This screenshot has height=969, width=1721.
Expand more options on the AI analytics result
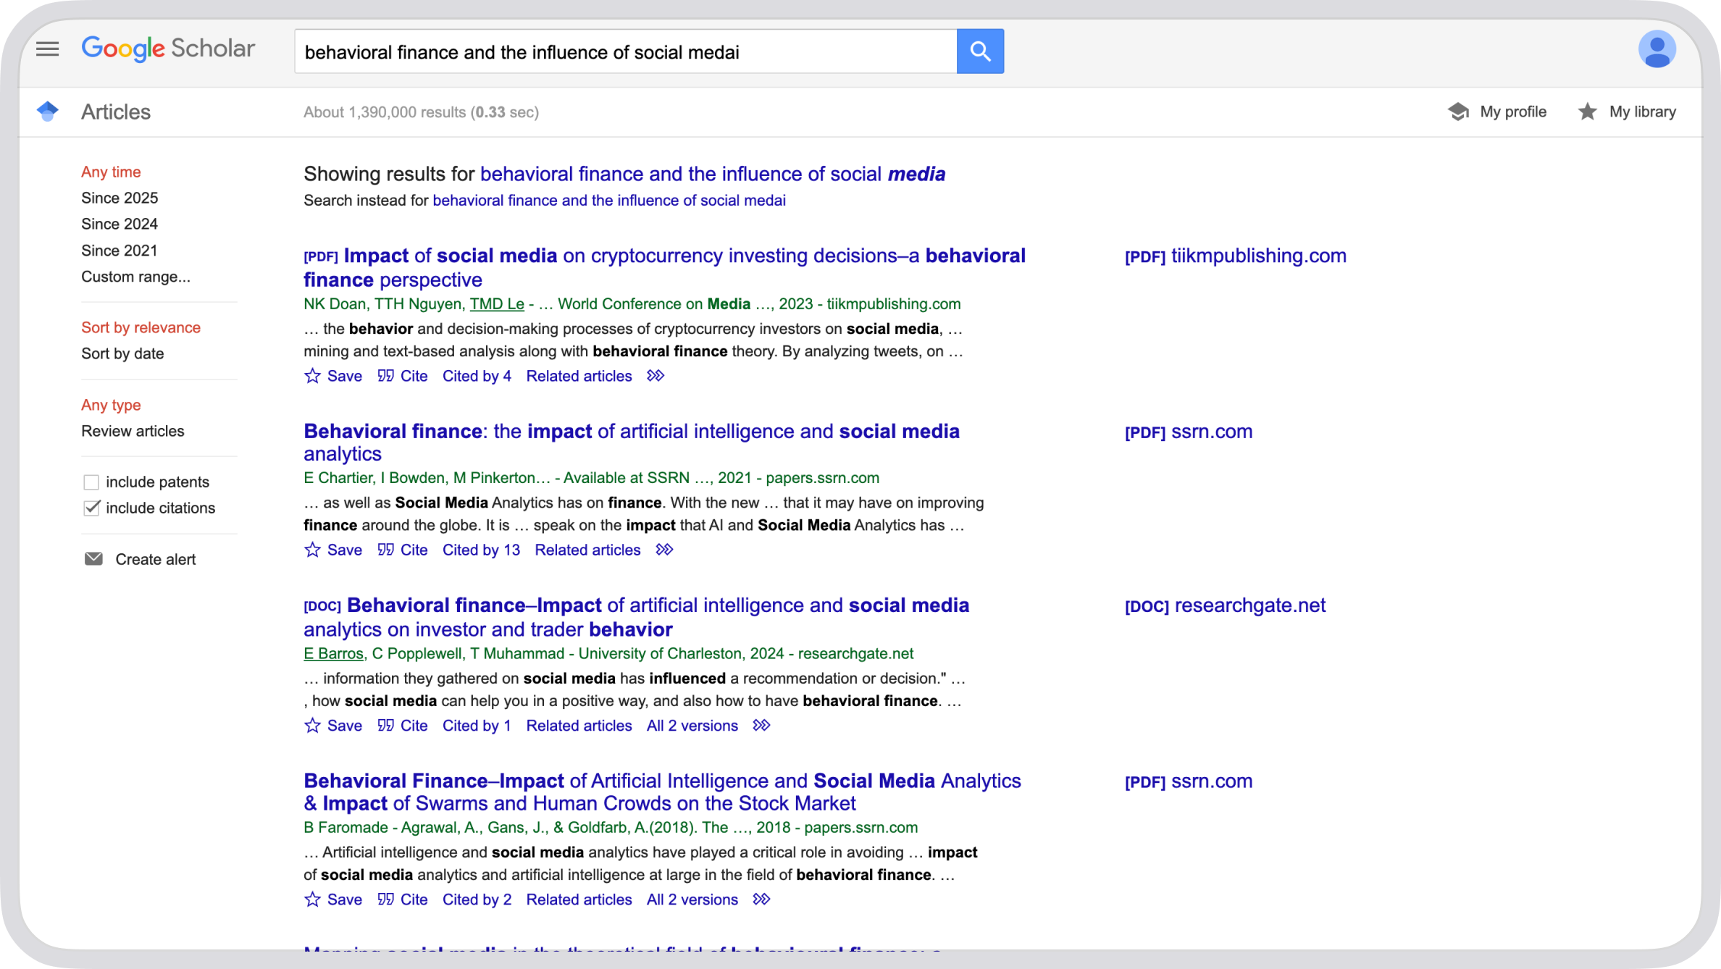[x=664, y=550]
